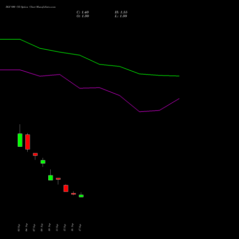Click the '10 Sep' date axis label
The height and width of the screenshot is (239, 239).
(49, 228)
